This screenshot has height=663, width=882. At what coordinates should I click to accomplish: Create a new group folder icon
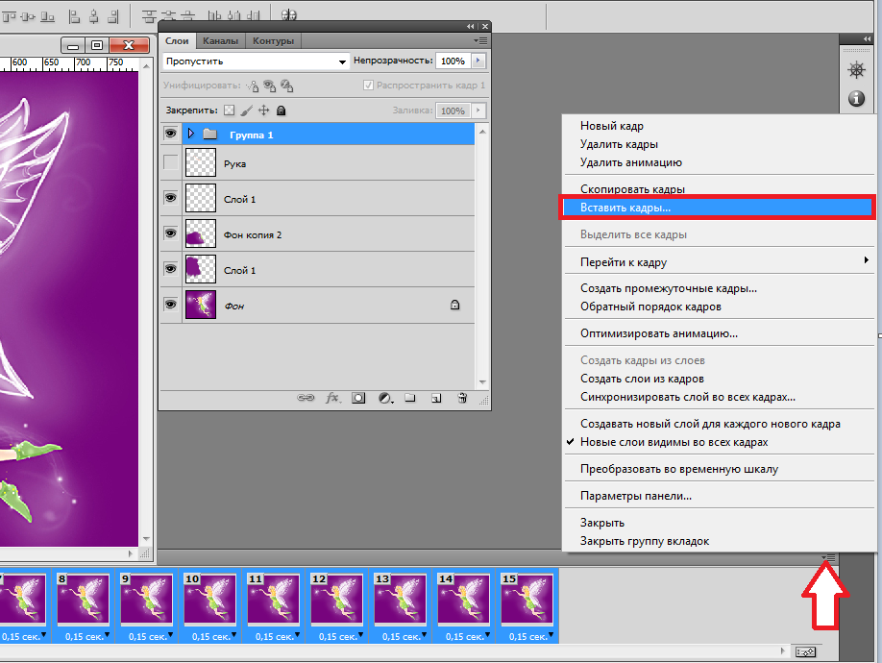pyautogui.click(x=410, y=398)
